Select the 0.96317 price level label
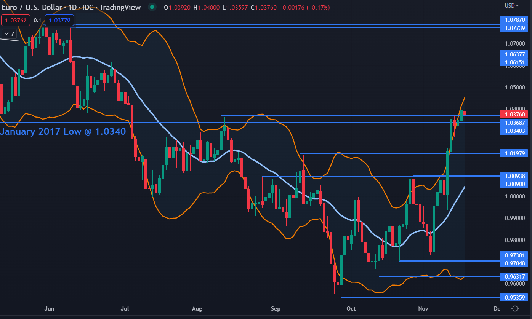Screen dimensions: 532x319 pyautogui.click(x=514, y=276)
